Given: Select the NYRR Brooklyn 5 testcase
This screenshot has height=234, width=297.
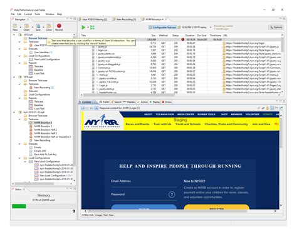Looking at the screenshot, I should click(x=43, y=126).
